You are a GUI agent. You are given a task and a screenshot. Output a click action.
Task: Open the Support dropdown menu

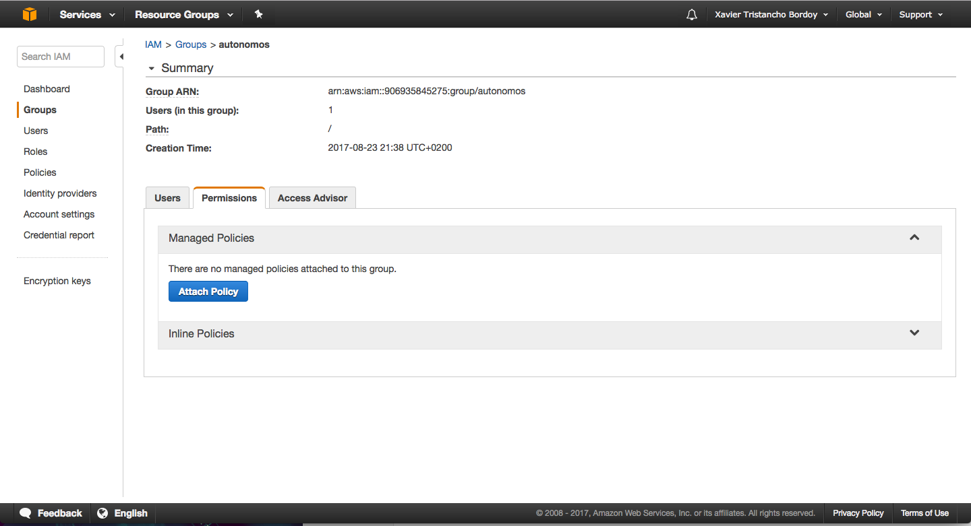point(920,14)
